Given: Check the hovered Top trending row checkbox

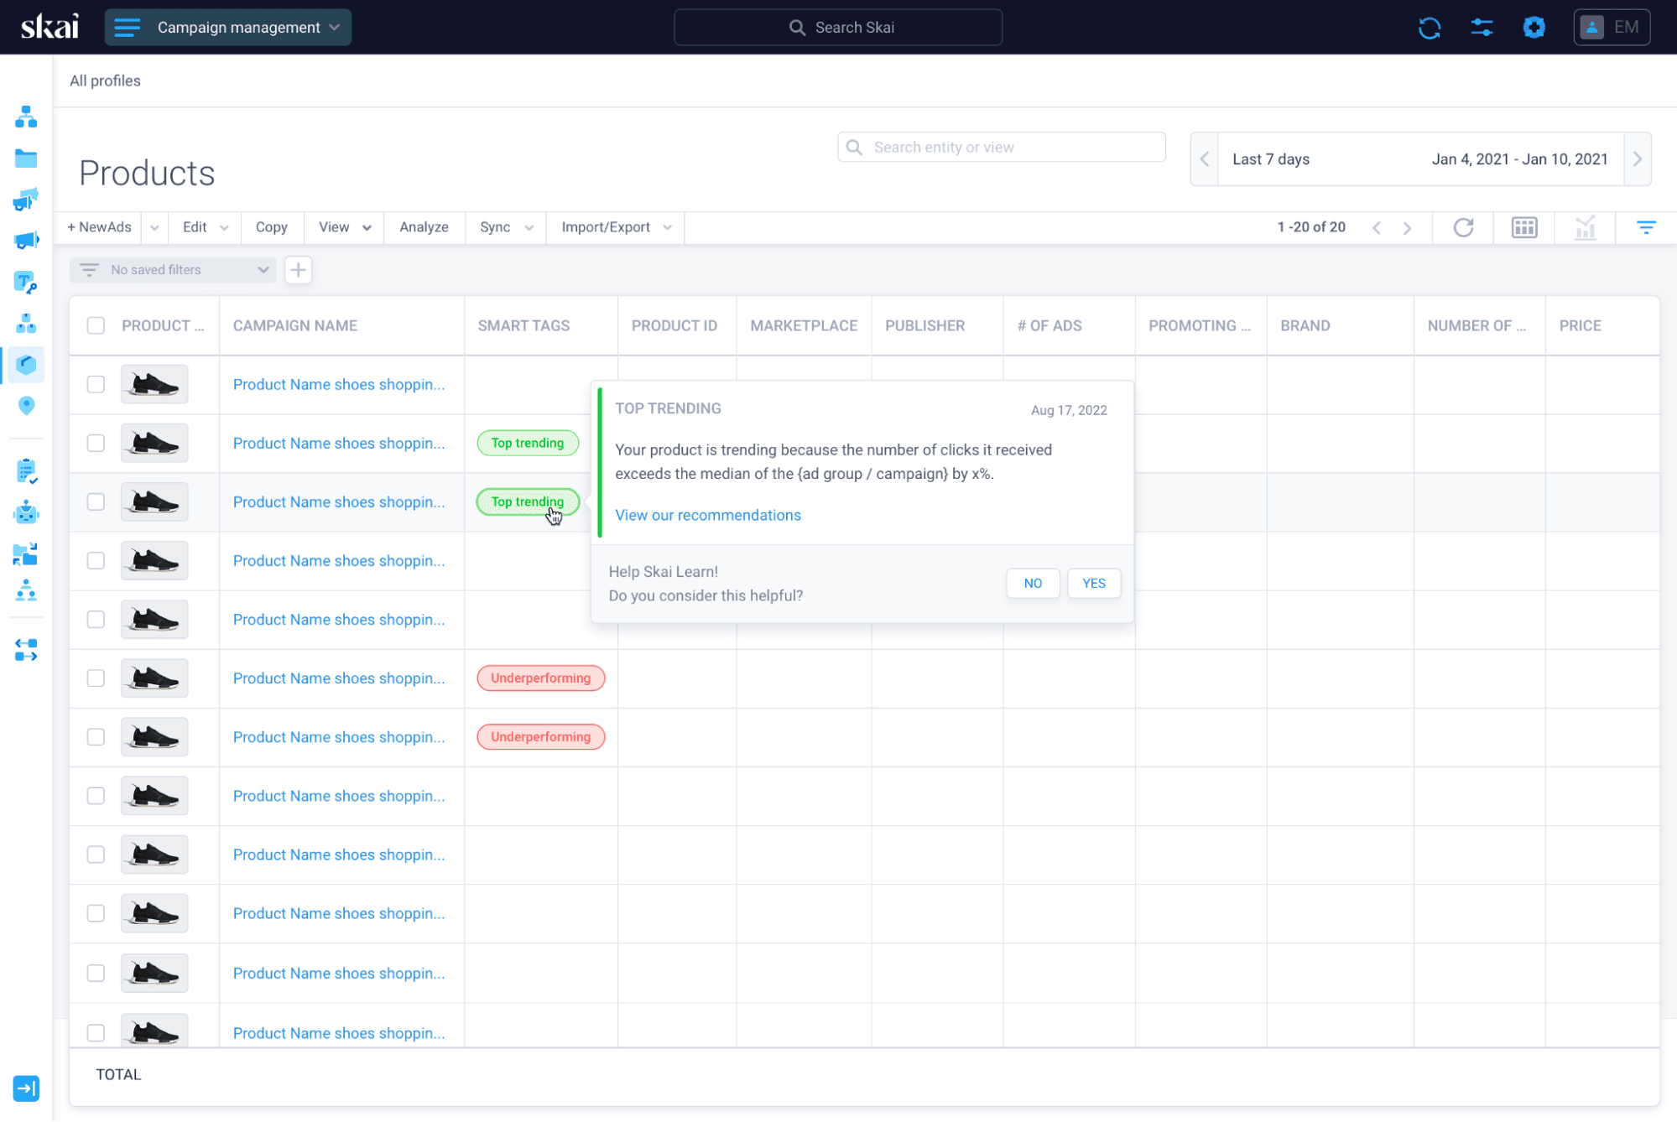Looking at the screenshot, I should [x=96, y=501].
